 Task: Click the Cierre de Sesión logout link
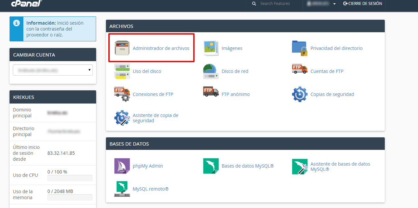click(362, 4)
